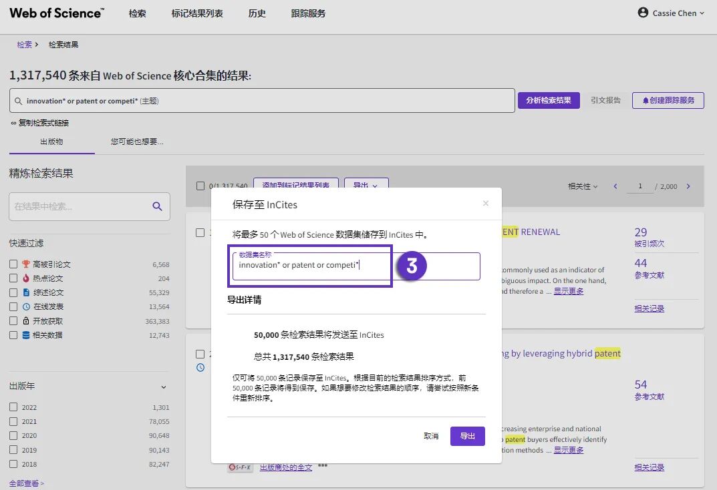This screenshot has height=490, width=717.
Task: Click the page number field showing 1
Action: pos(639,186)
